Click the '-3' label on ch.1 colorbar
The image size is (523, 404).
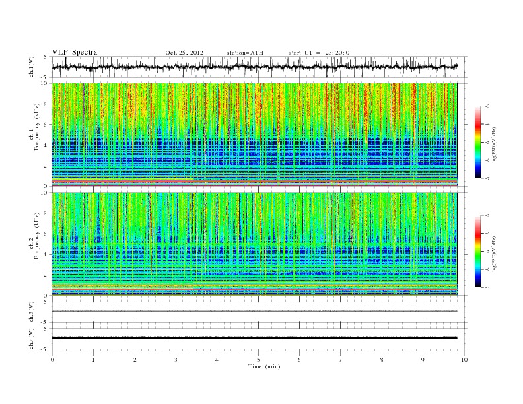pyautogui.click(x=487, y=106)
